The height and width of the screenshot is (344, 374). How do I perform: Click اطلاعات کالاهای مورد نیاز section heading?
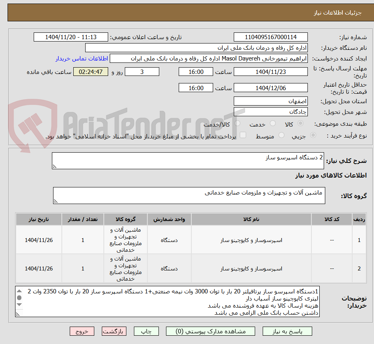331,176
